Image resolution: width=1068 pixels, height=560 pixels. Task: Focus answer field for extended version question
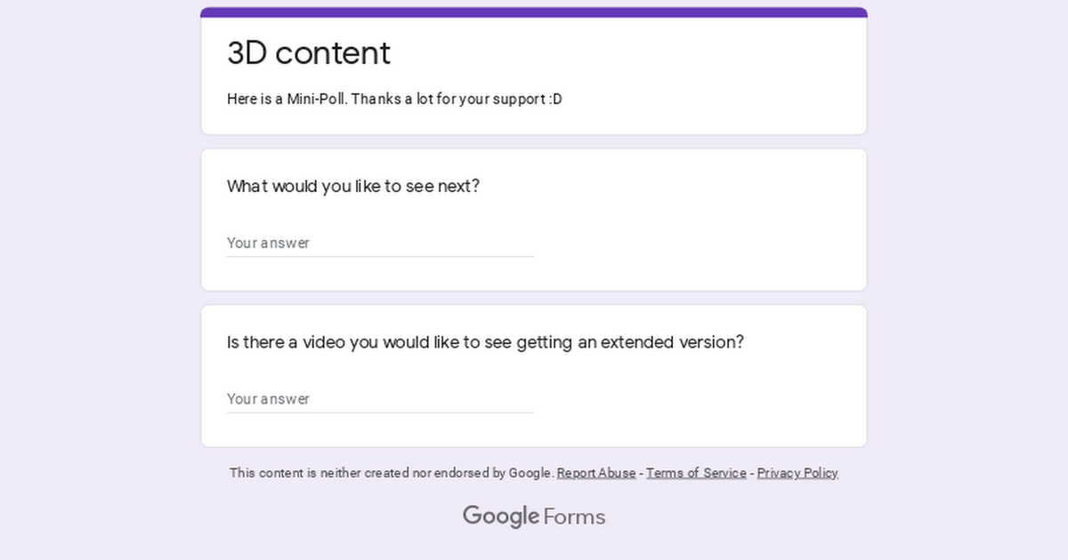(380, 398)
